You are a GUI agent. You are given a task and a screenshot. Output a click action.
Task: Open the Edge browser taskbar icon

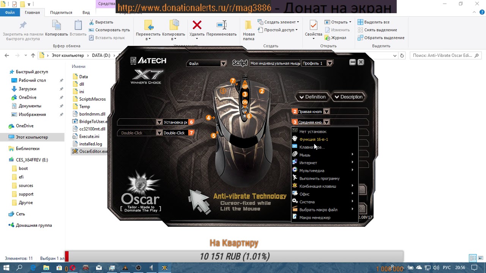point(33,268)
